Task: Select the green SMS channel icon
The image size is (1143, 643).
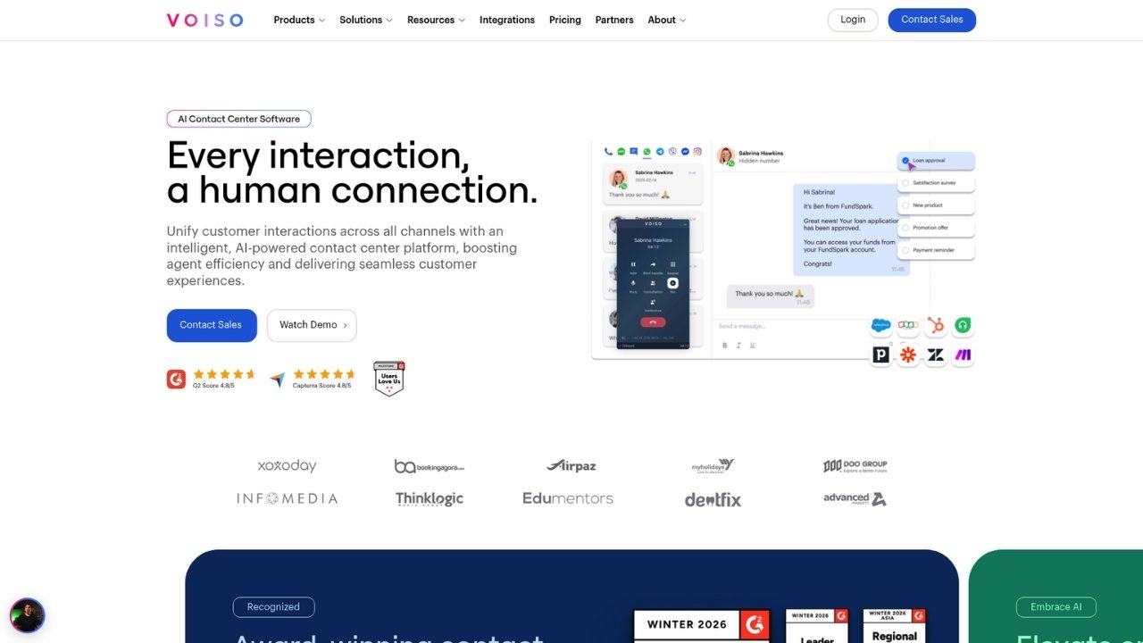Action: coord(622,152)
